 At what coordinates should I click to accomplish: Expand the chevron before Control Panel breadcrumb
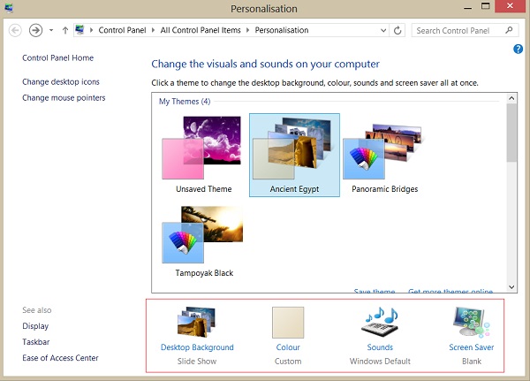pos(91,30)
